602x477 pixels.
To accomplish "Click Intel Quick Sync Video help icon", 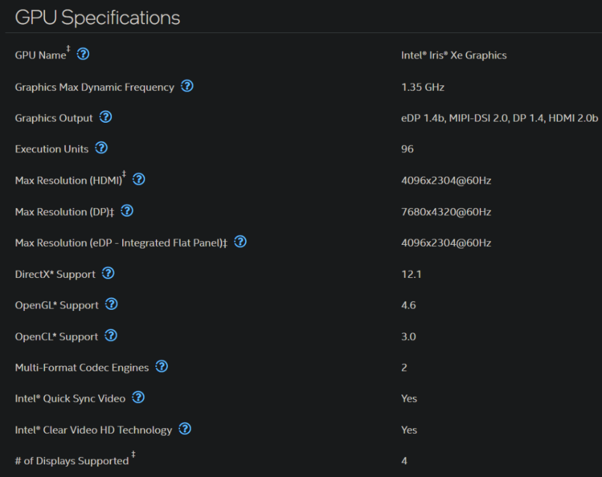I will 138,397.
